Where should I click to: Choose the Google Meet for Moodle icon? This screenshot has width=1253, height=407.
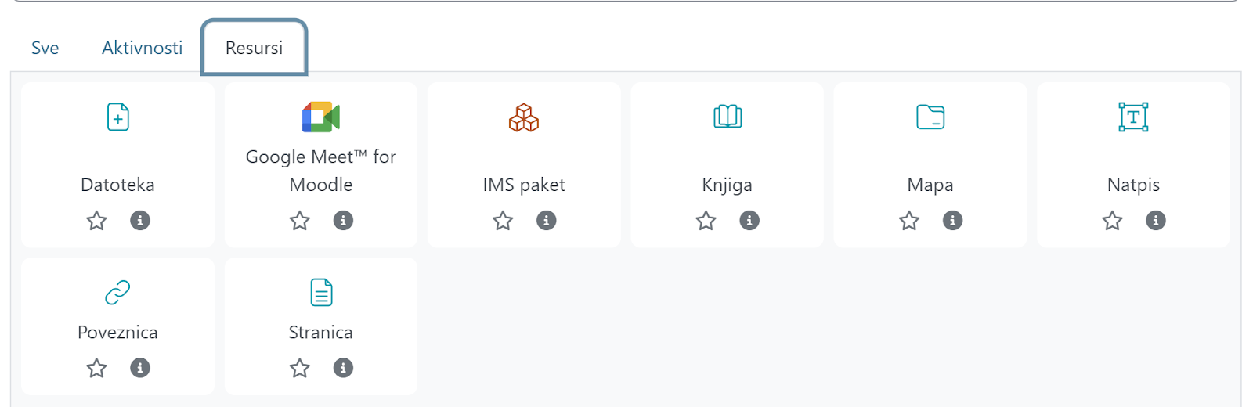pyautogui.click(x=321, y=117)
